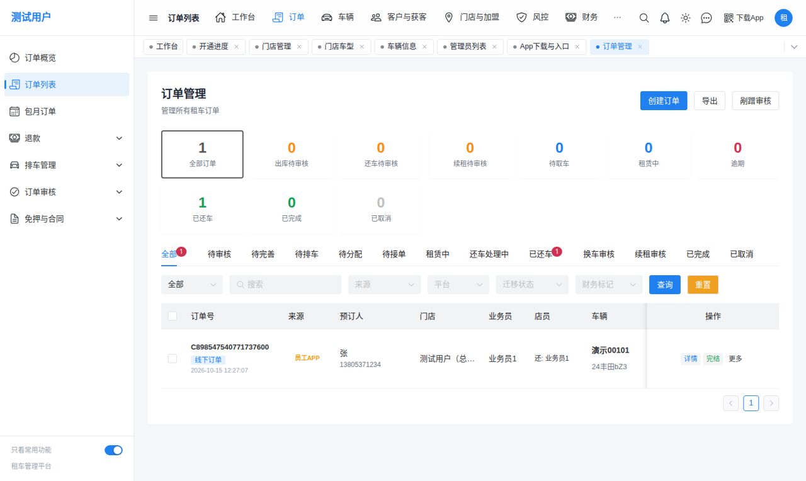Close the 开通进度 tab
Image resolution: width=806 pixels, height=481 pixels.
[x=237, y=47]
